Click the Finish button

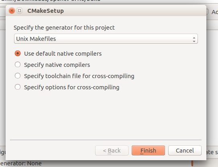tap(149, 151)
